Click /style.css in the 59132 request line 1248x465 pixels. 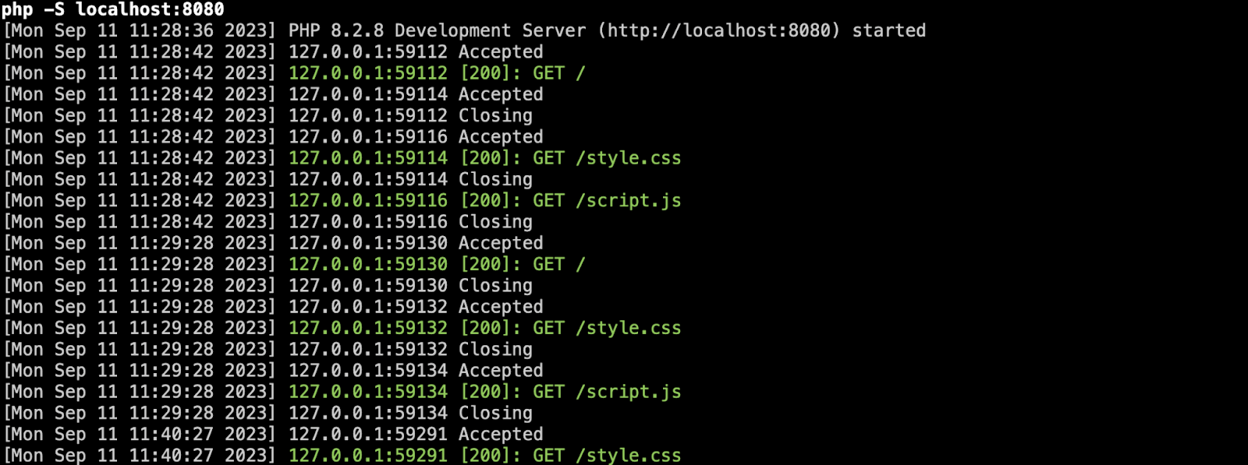click(x=628, y=329)
